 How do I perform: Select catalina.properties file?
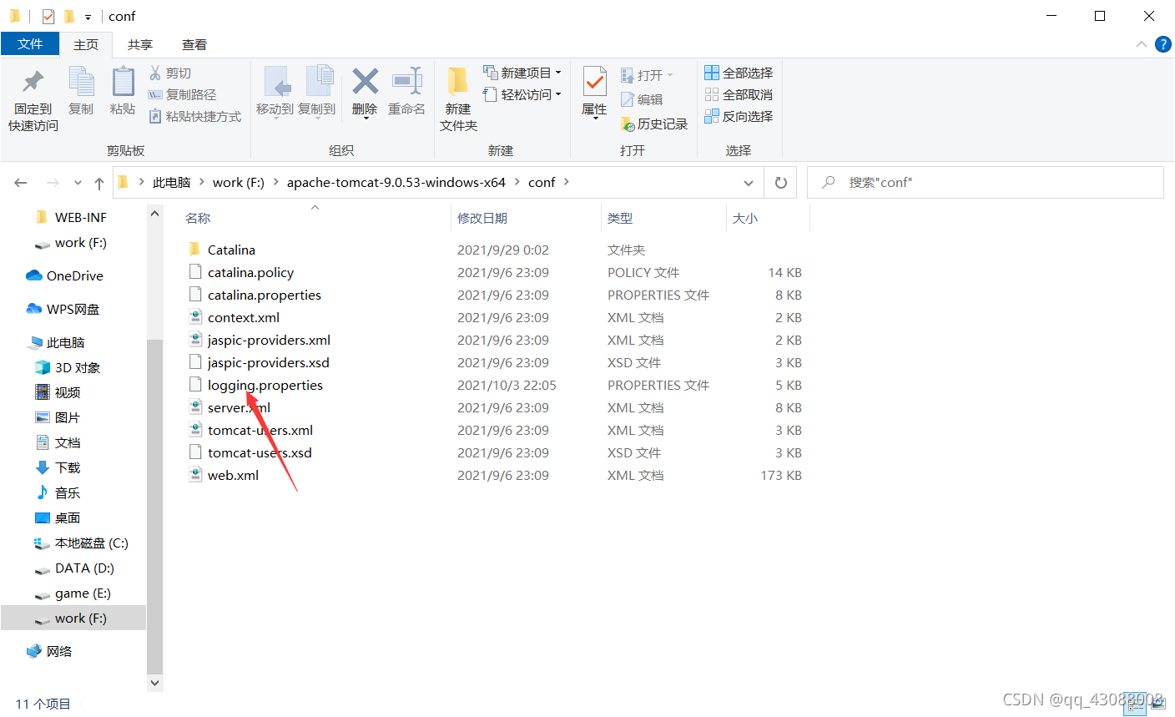[265, 295]
